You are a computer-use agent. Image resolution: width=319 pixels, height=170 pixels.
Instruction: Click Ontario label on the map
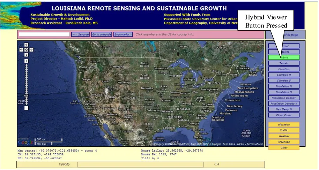pos(184,47)
